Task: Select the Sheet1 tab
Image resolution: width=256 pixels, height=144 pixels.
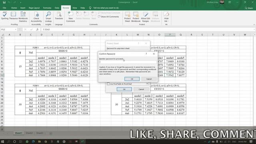Action: tap(18, 133)
